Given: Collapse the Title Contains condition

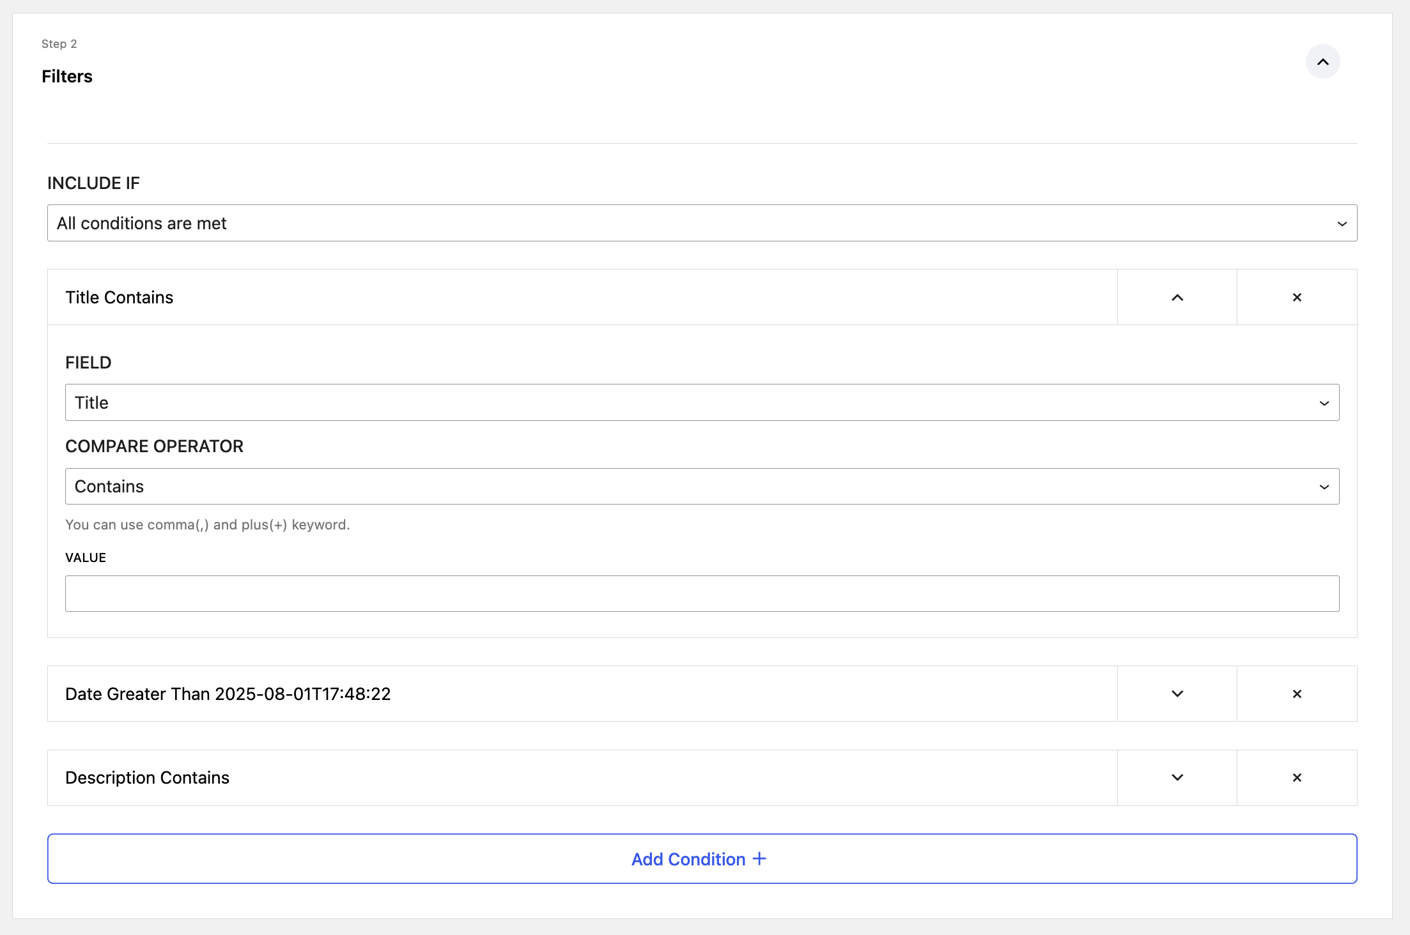Looking at the screenshot, I should click(1177, 298).
